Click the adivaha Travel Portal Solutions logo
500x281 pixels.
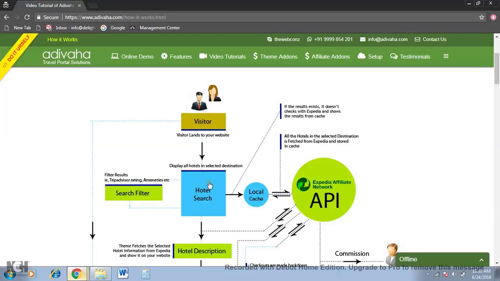pyautogui.click(x=66, y=57)
